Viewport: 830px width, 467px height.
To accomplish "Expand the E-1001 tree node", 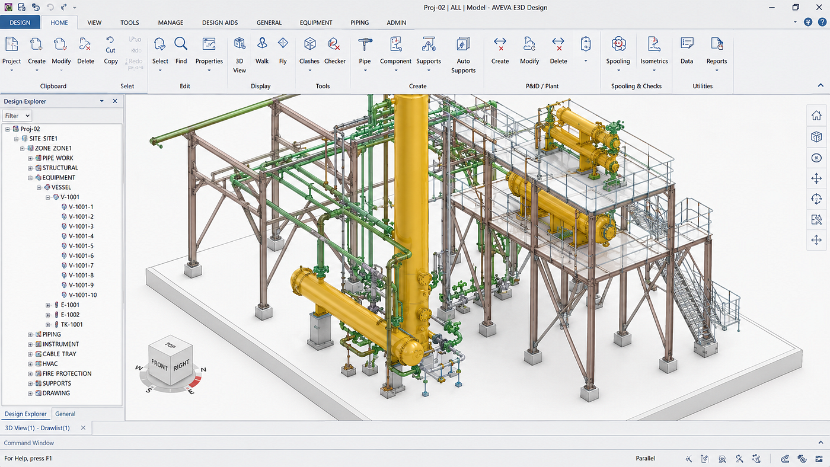I will 48,305.
